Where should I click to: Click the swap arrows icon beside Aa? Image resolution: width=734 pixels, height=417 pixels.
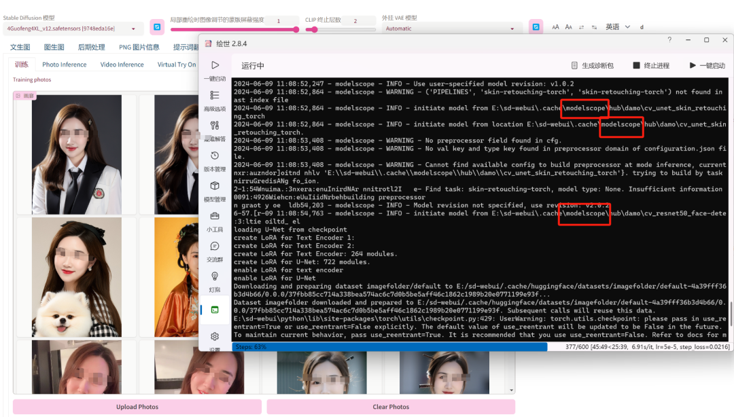(x=581, y=27)
